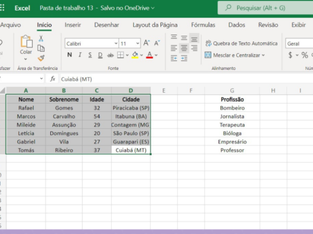The height and width of the screenshot is (234, 313).
Task: Open Geral number format box
Action: [299, 43]
